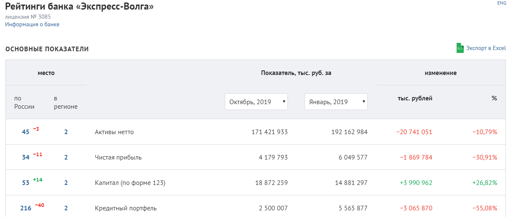
Task: Click the value 192 162 984
Action: pyautogui.click(x=349, y=132)
